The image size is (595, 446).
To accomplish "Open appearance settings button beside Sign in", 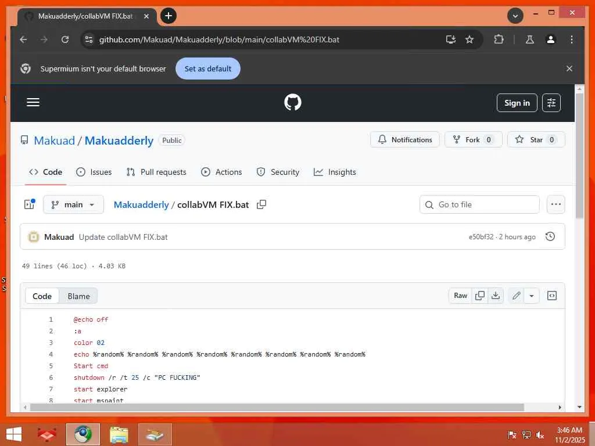I will coord(551,103).
